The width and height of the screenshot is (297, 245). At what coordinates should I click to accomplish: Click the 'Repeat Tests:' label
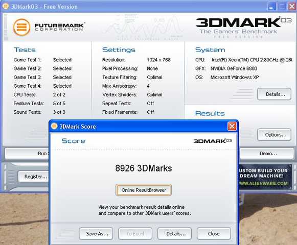pyautogui.click(x=117, y=103)
